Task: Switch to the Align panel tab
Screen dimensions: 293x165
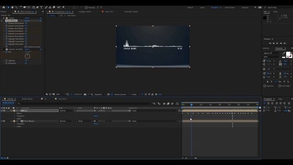Action: click(x=280, y=99)
